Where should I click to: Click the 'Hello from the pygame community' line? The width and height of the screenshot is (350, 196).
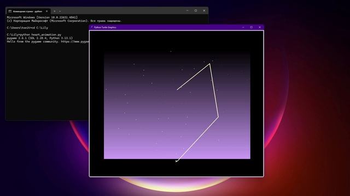point(48,41)
